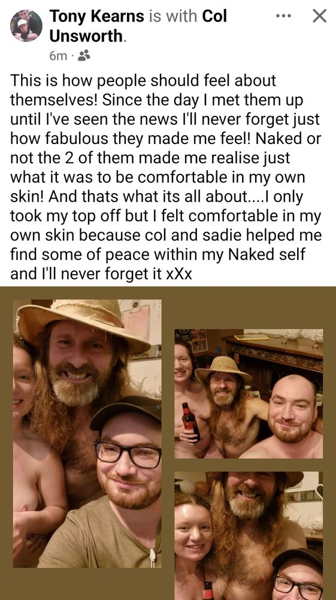The width and height of the screenshot is (336, 600).
Task: Click the 6m post timestamp
Action: click(x=58, y=56)
